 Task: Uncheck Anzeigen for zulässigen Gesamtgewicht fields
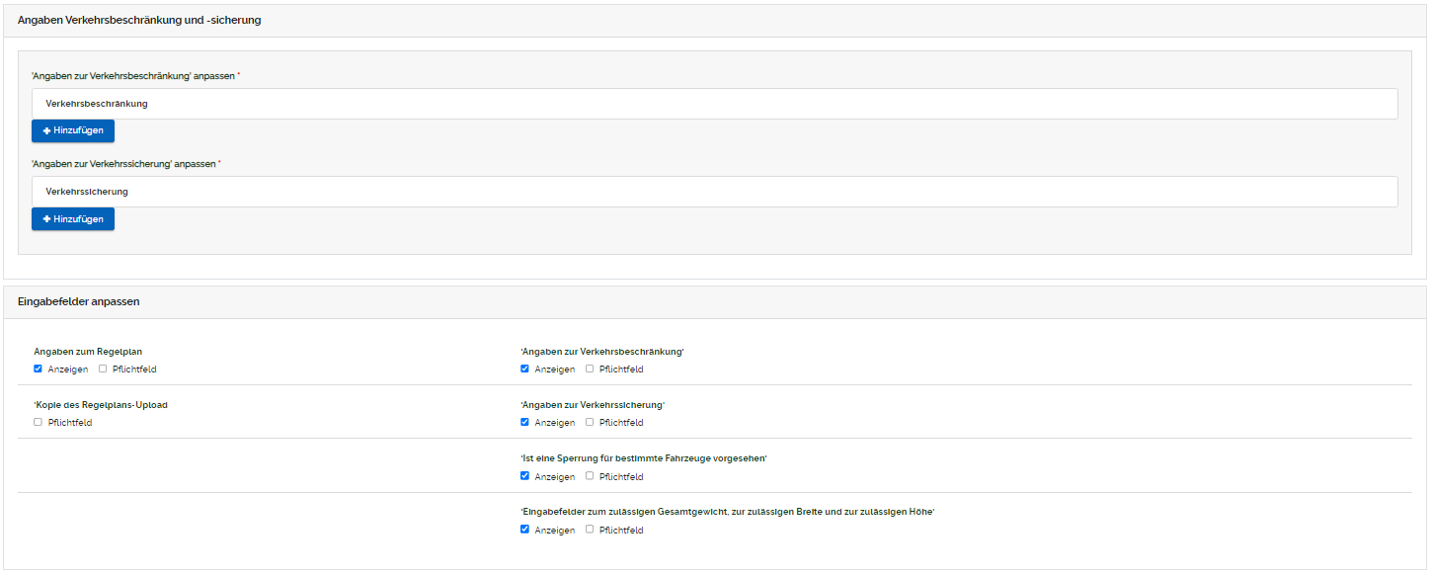524,530
